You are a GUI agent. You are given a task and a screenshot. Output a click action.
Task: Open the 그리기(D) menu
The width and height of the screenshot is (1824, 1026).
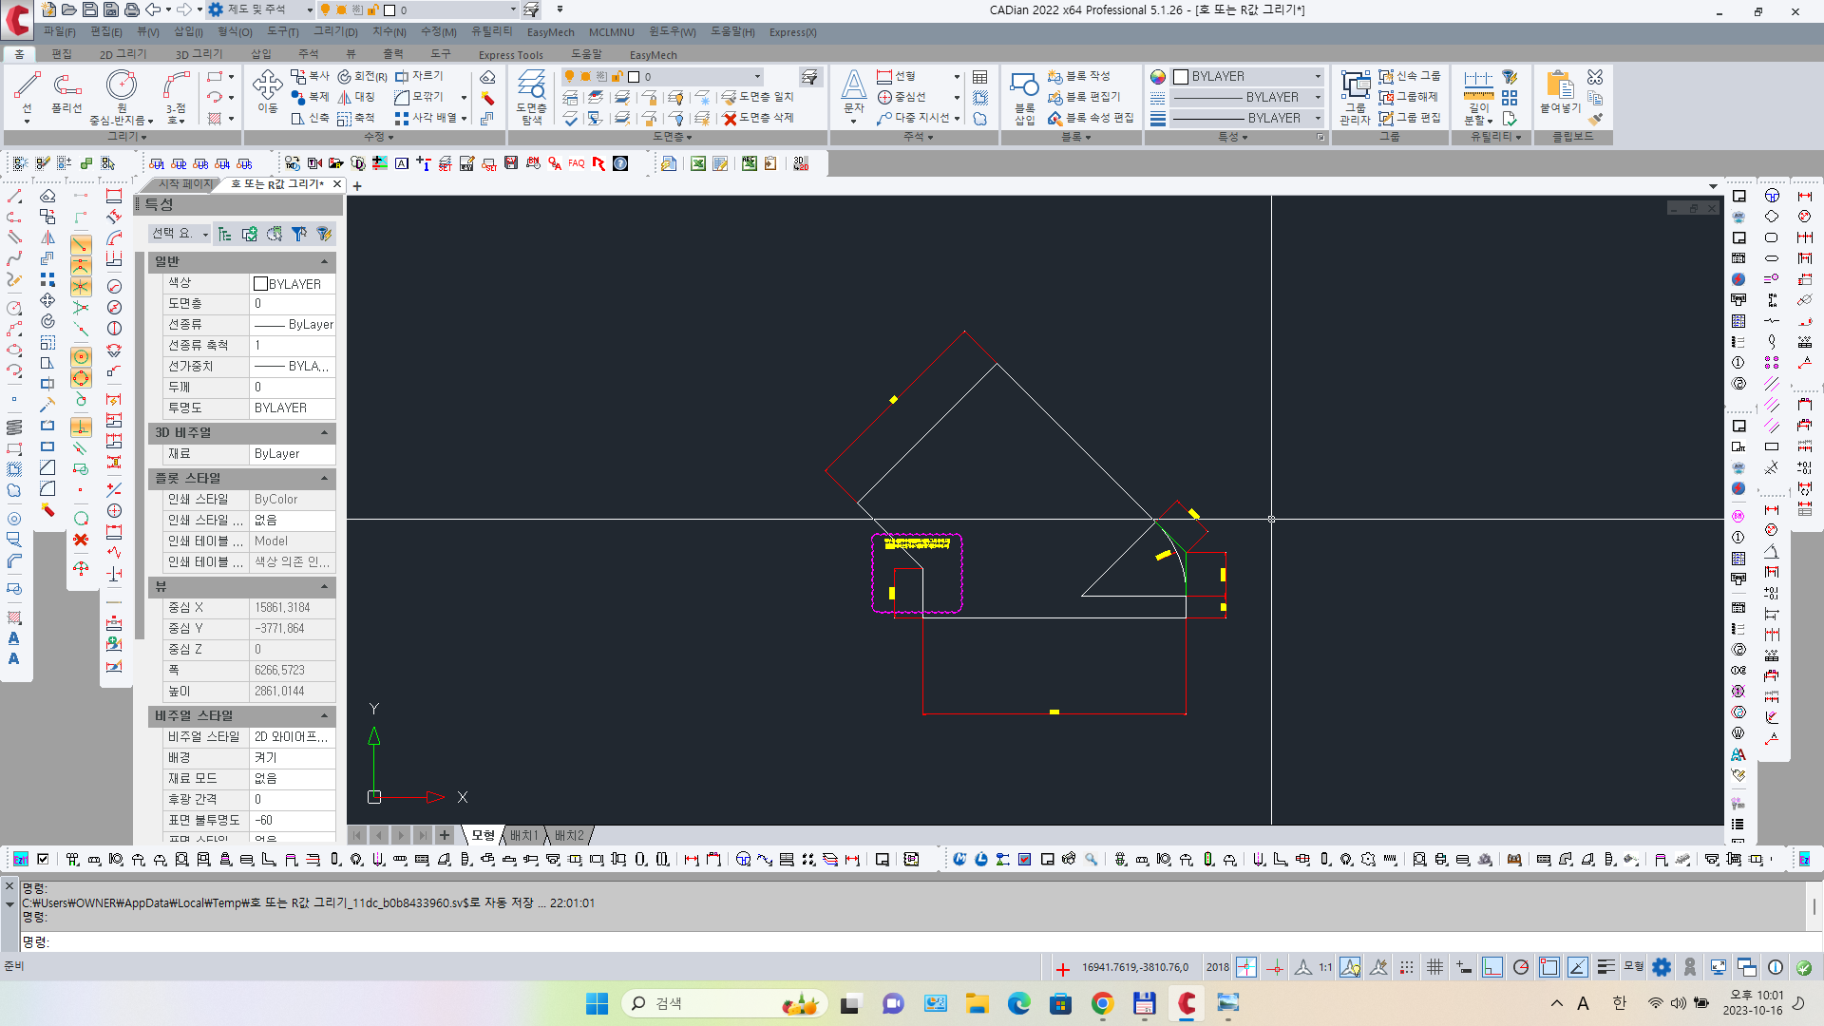pyautogui.click(x=335, y=32)
